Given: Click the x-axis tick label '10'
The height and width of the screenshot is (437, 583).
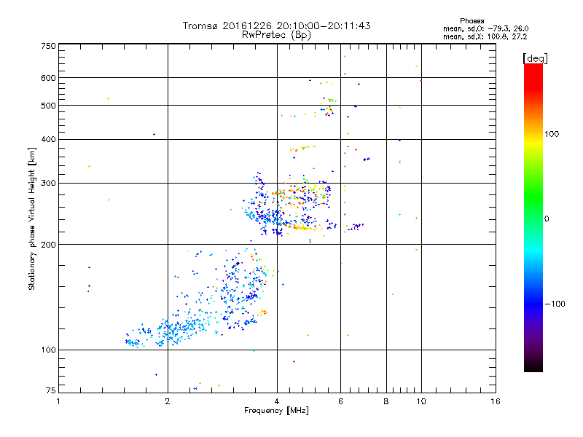Looking at the screenshot, I should coord(421,401).
